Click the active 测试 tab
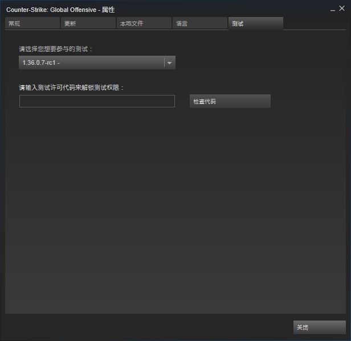This screenshot has height=341, width=351. (x=255, y=23)
